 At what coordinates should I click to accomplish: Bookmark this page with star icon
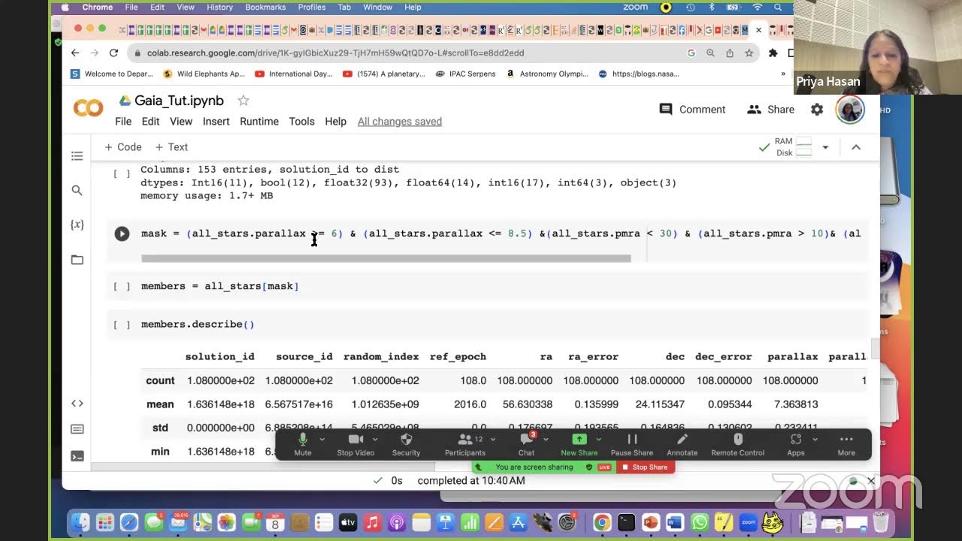(x=749, y=53)
